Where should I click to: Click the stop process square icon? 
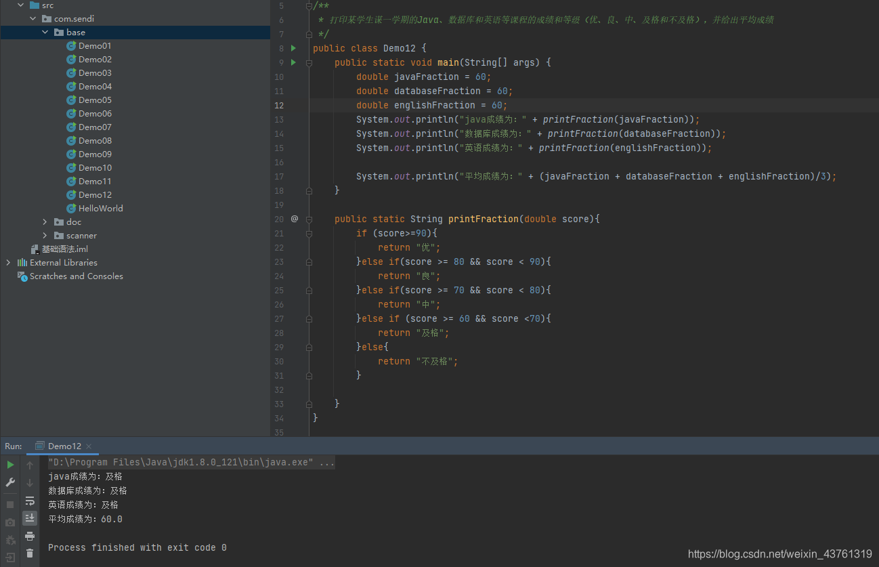10,505
